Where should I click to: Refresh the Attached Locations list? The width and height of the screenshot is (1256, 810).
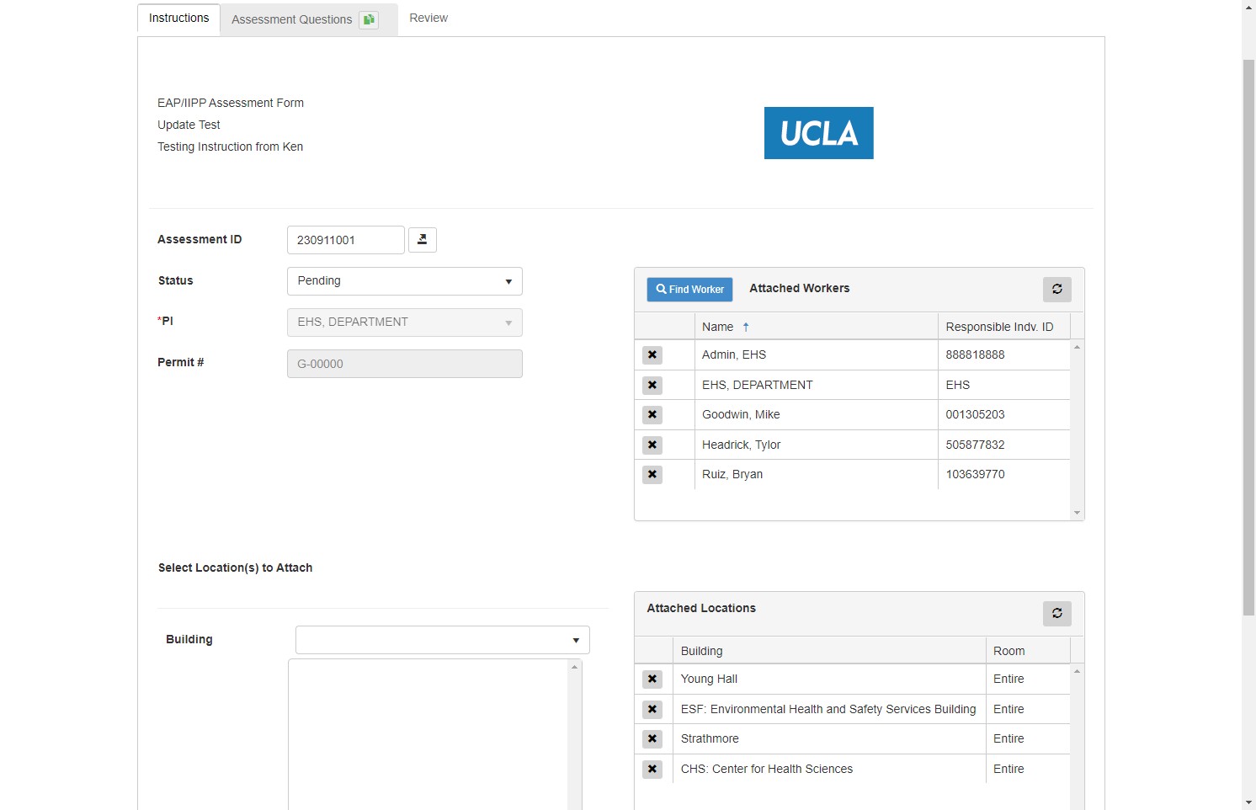click(x=1057, y=613)
